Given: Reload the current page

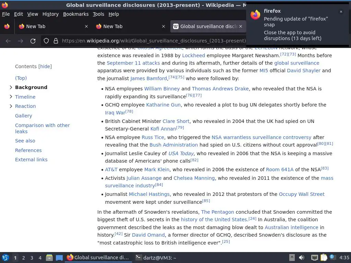Looking at the screenshot, I should click(33, 41).
